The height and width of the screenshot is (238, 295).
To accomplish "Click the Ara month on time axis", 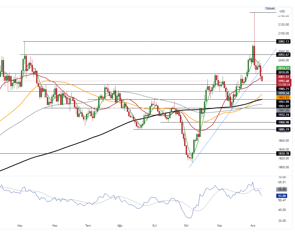I will click(252, 226).
